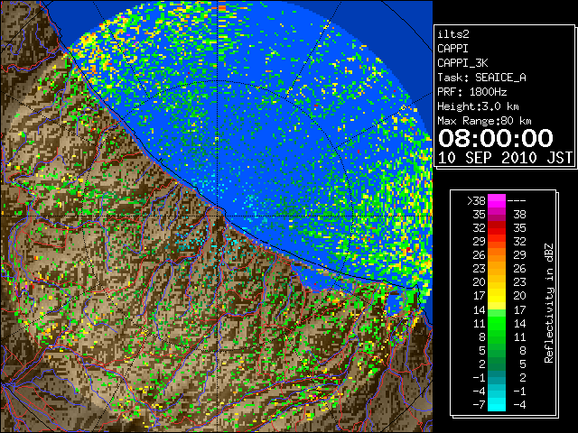The width and height of the screenshot is (578, 433).
Task: Click the '-4' right-column legend value
Action: click(519, 405)
